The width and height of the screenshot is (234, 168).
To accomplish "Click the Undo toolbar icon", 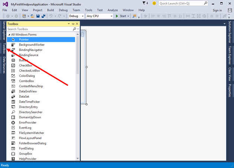I will click(51, 16).
